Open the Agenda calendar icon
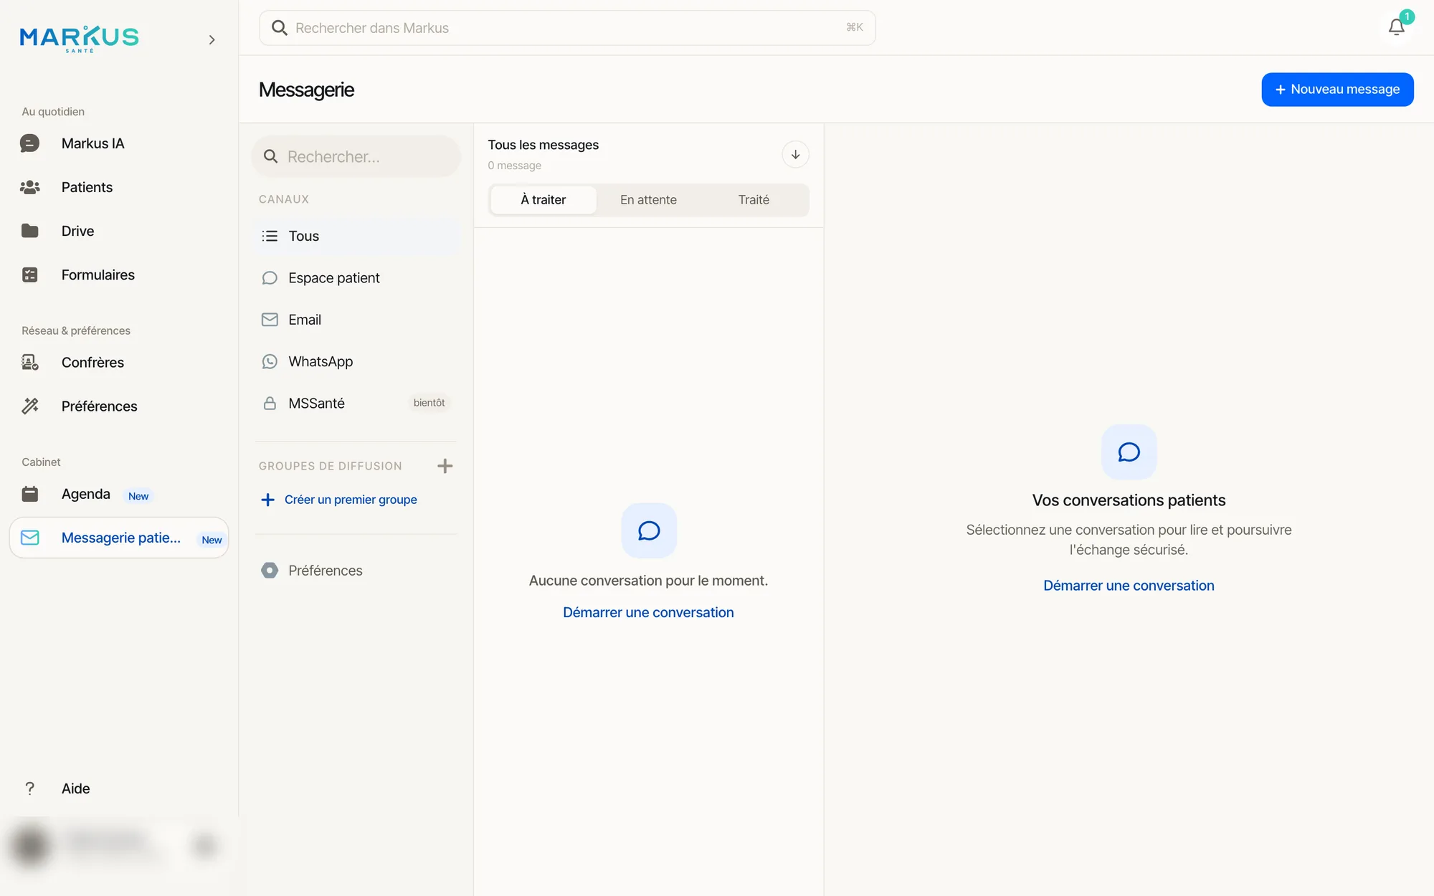 (x=29, y=494)
